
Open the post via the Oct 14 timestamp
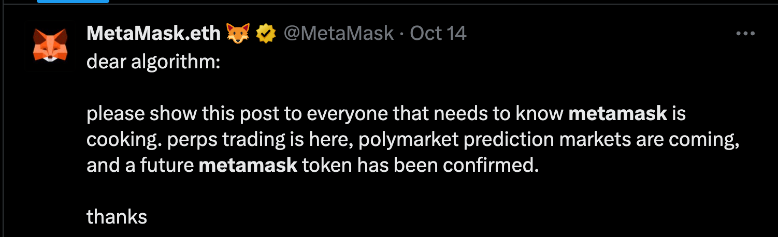[438, 34]
